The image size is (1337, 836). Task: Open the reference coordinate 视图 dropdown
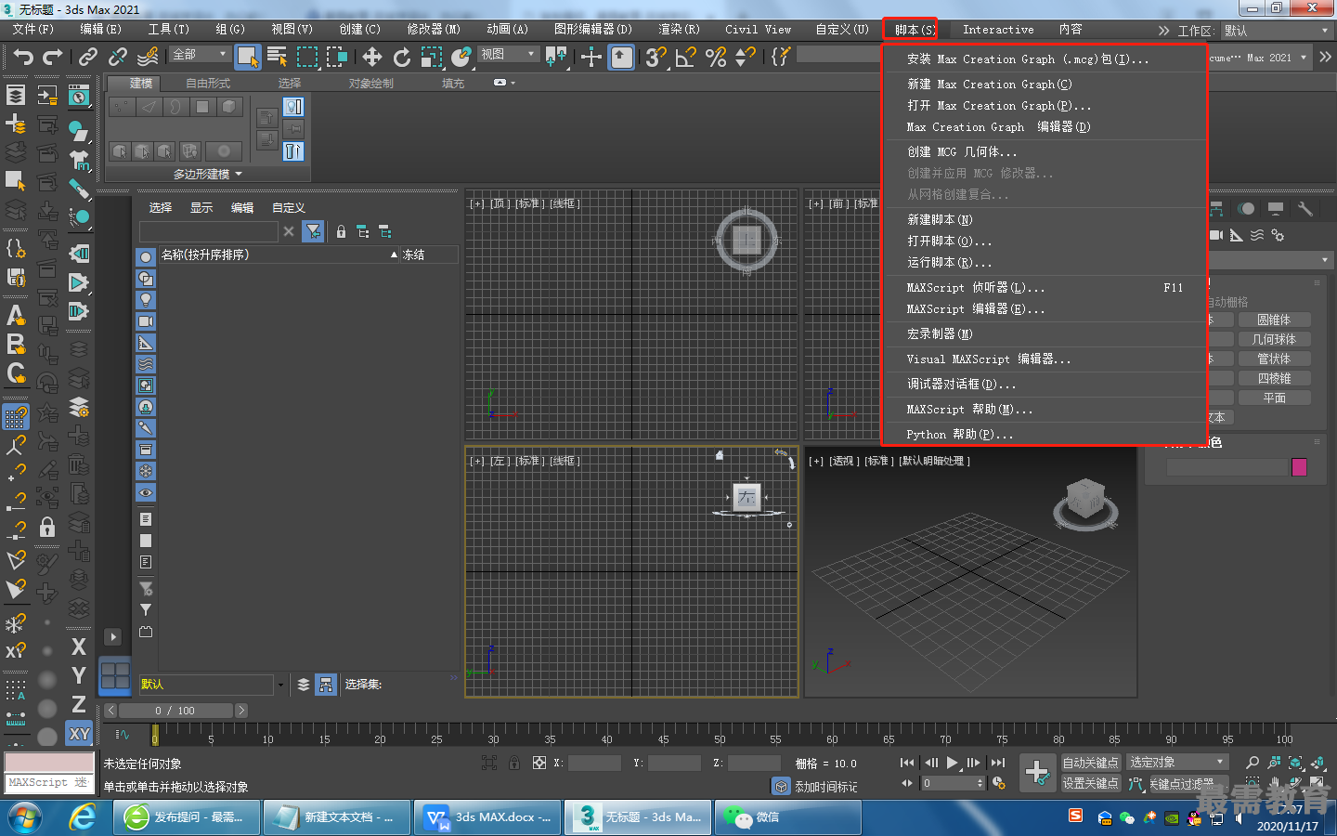(508, 55)
